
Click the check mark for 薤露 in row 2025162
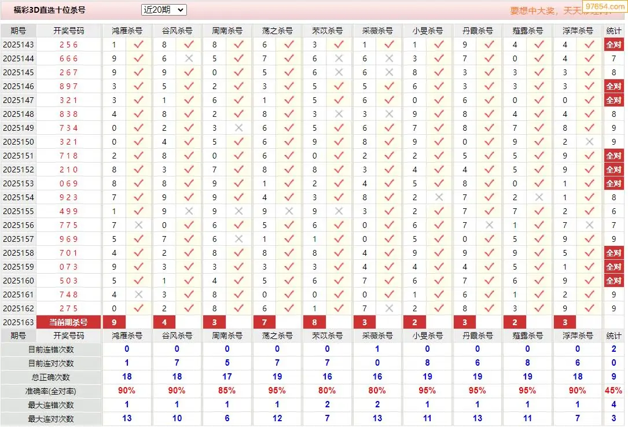point(539,308)
